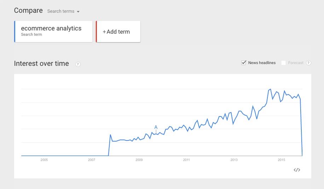This screenshot has height=189, width=324.
Task: Open the Search terms dropdown
Action: click(64, 11)
